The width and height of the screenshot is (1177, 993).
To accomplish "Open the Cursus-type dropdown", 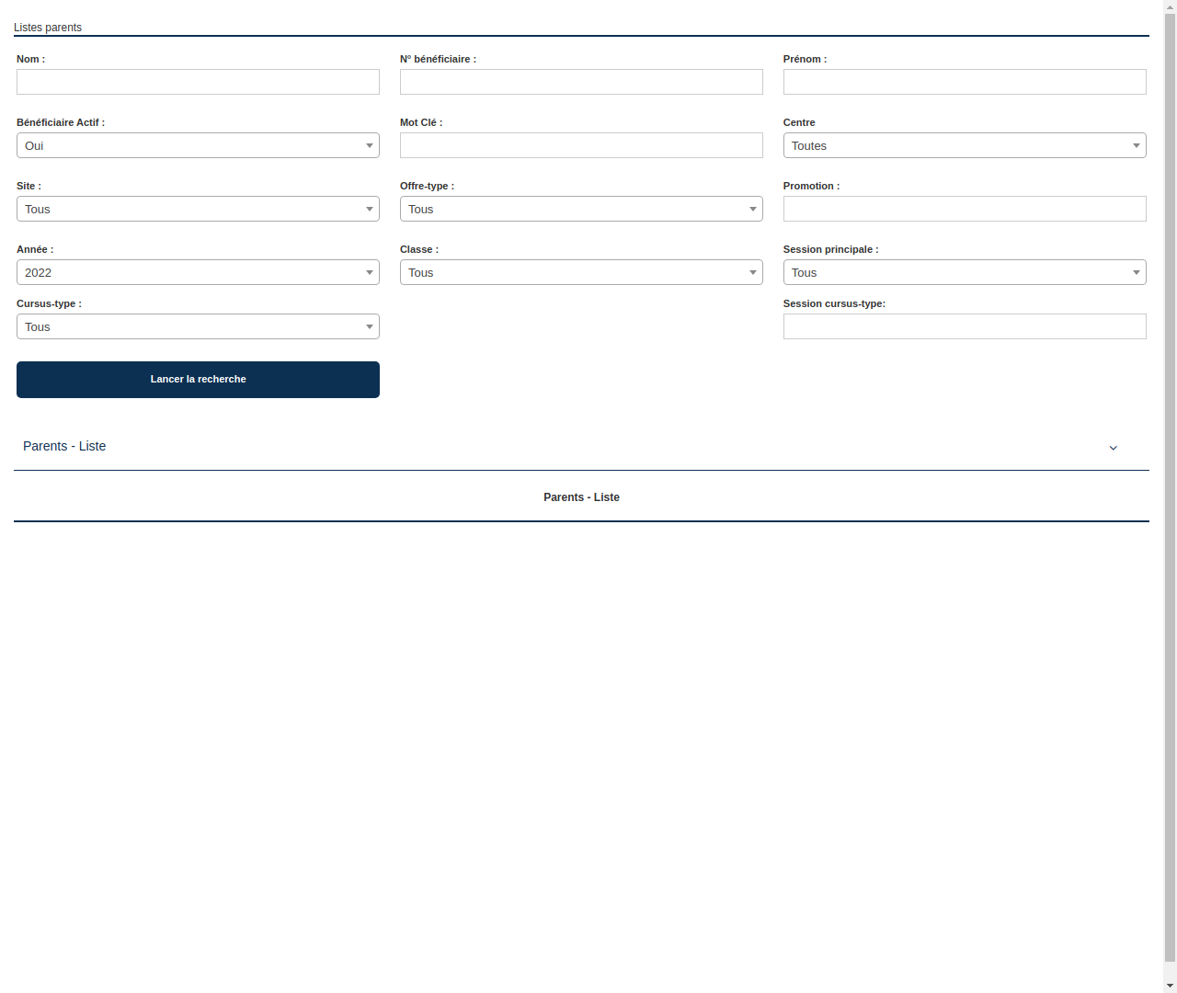I will [x=198, y=326].
